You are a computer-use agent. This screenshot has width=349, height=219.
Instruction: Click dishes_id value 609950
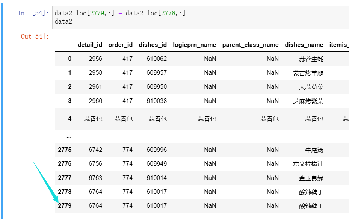157,86
